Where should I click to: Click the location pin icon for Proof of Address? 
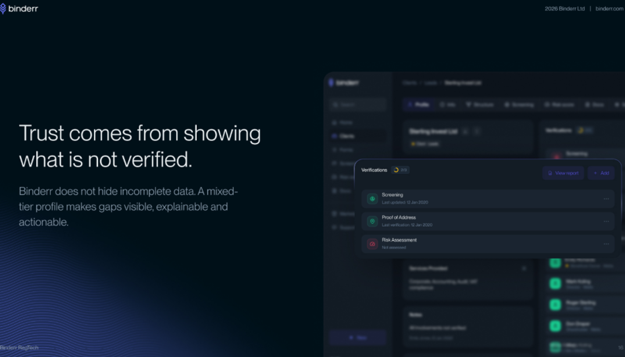(372, 221)
